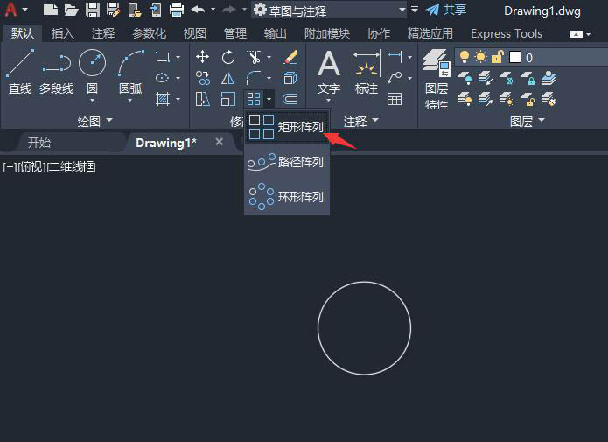Click the Array tool icon in ribbon

point(254,99)
